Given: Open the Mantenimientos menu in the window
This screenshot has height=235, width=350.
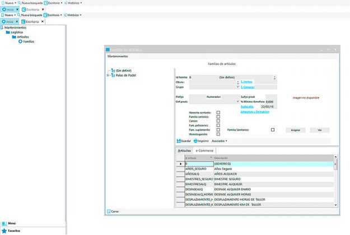Looking at the screenshot, I should tap(118, 56).
